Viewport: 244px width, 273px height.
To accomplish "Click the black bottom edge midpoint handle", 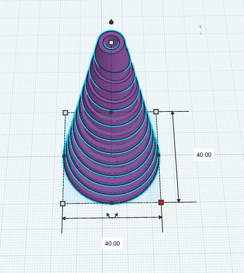I will [x=112, y=203].
